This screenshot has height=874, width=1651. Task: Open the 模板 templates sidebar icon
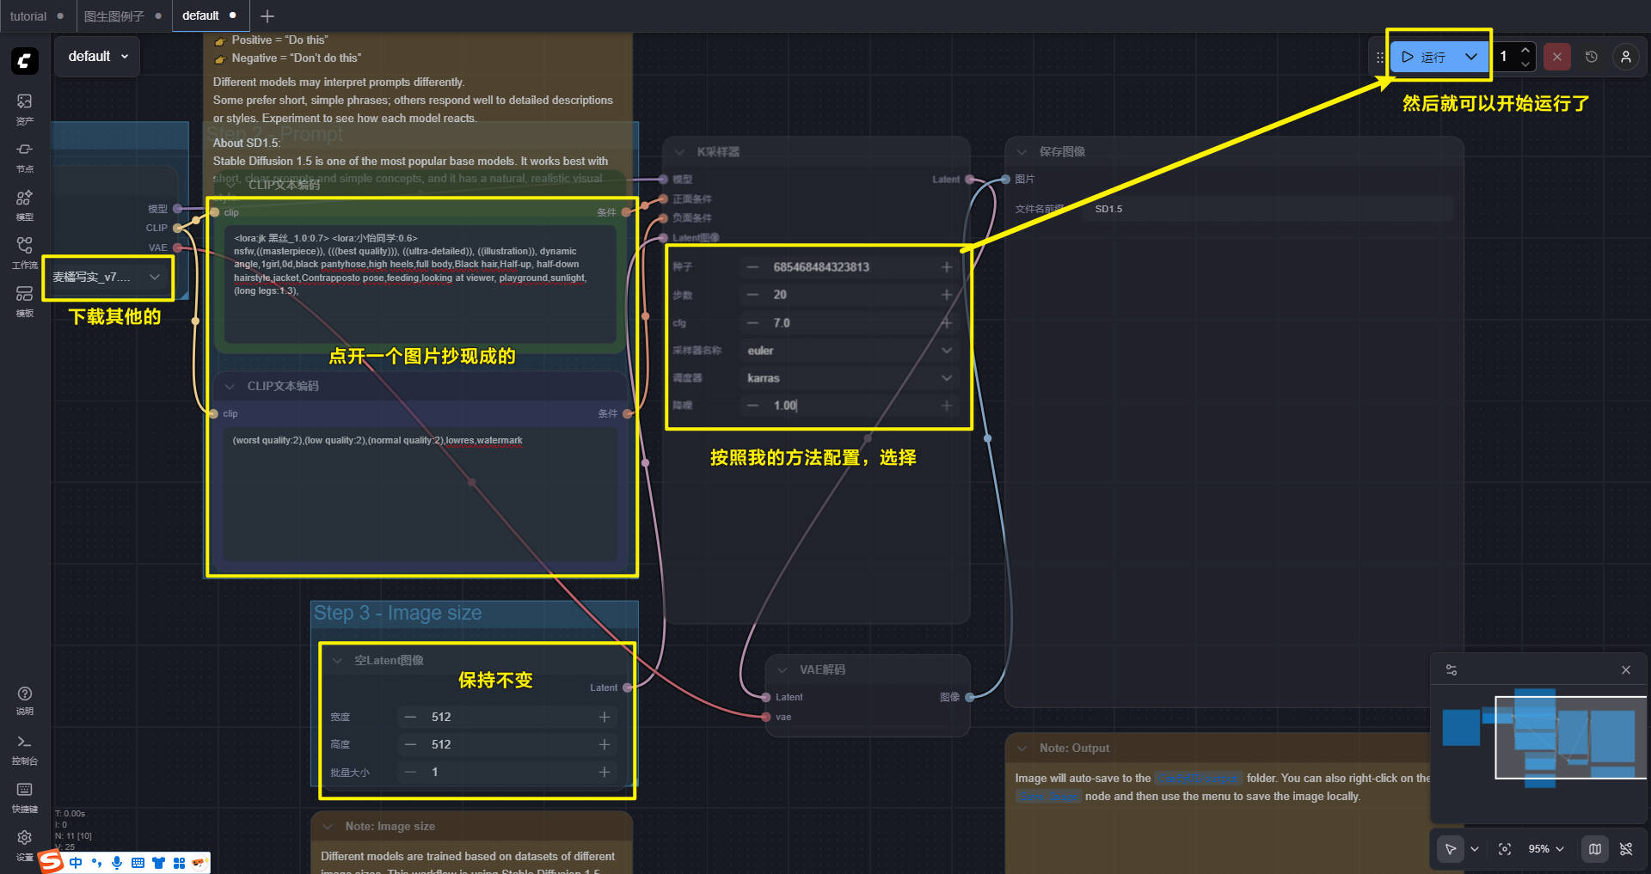coord(24,300)
